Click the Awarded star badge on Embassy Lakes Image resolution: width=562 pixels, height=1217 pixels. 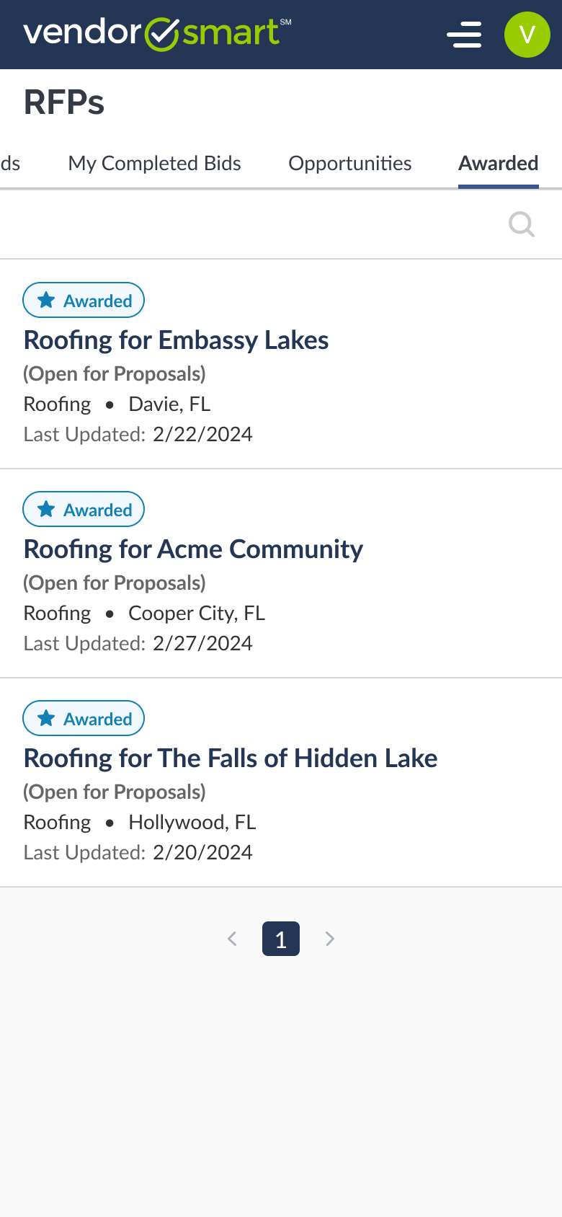tap(84, 301)
